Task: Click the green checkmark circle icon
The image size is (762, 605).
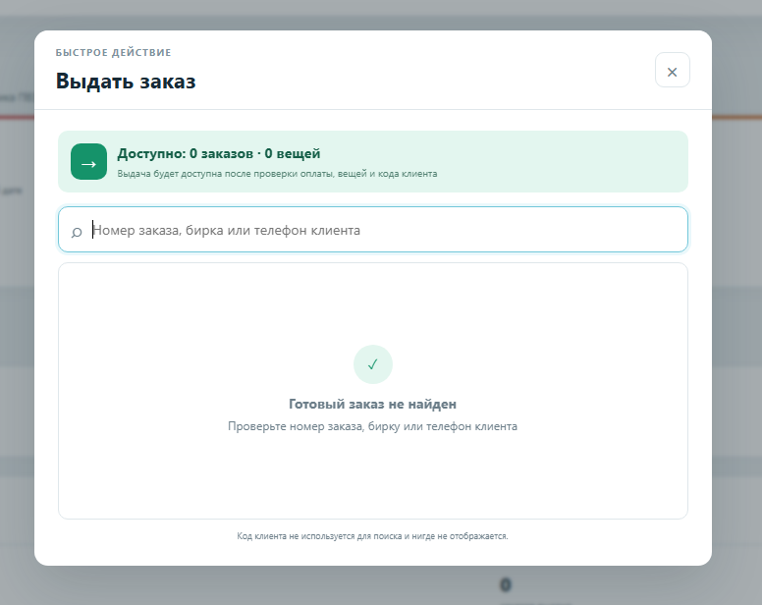Action: [x=373, y=364]
